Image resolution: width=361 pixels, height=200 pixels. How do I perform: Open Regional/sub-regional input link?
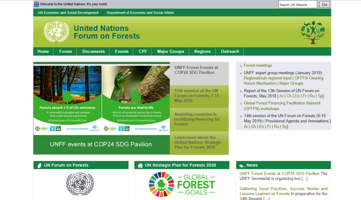pos(268,78)
